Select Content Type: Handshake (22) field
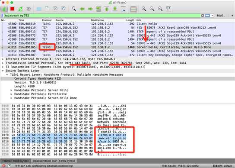Image resolution: width=235 pixels, height=168 pixels. tap(117, 79)
